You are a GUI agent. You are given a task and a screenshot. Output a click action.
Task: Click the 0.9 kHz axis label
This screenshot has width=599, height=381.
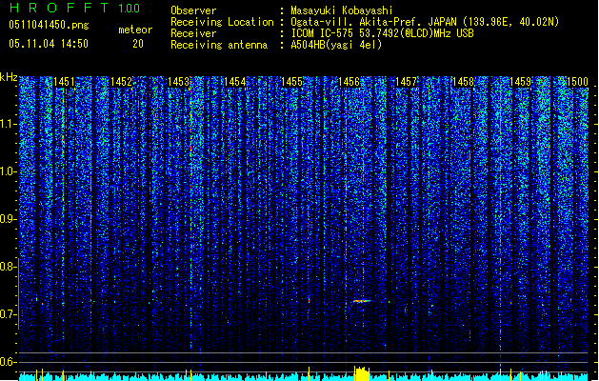(9, 219)
